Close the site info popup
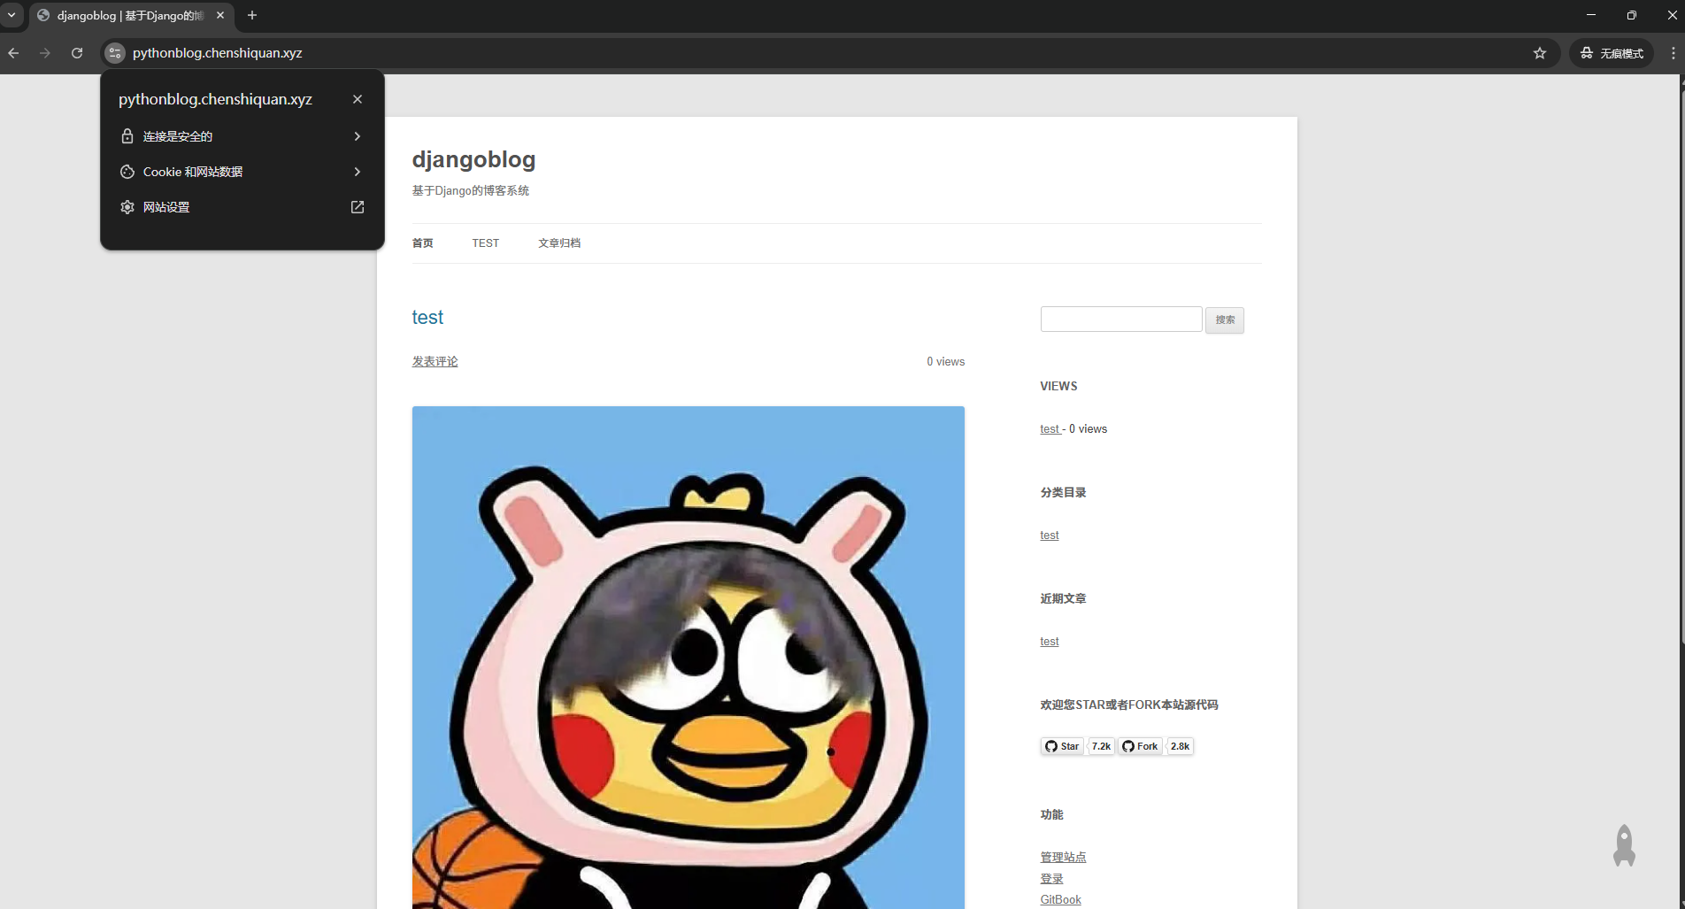Image resolution: width=1685 pixels, height=909 pixels. (x=358, y=99)
